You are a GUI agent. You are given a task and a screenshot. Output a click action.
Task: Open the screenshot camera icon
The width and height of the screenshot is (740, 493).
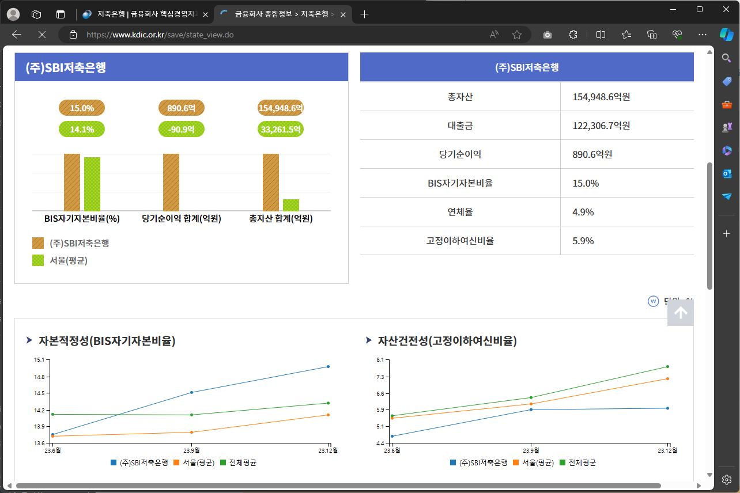548,35
